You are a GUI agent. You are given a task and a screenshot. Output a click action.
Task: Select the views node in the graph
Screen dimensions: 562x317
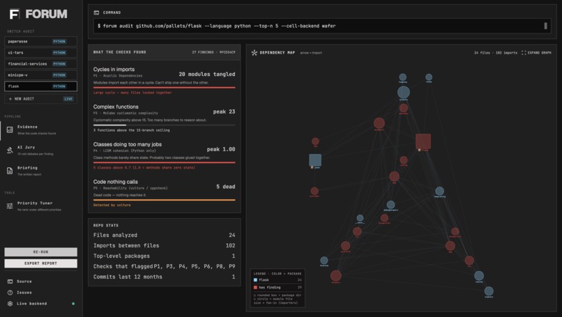point(429,77)
